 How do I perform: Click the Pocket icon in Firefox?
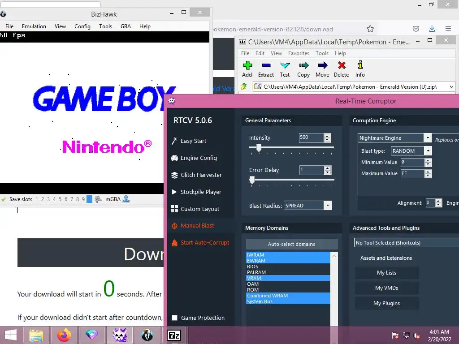(x=416, y=29)
